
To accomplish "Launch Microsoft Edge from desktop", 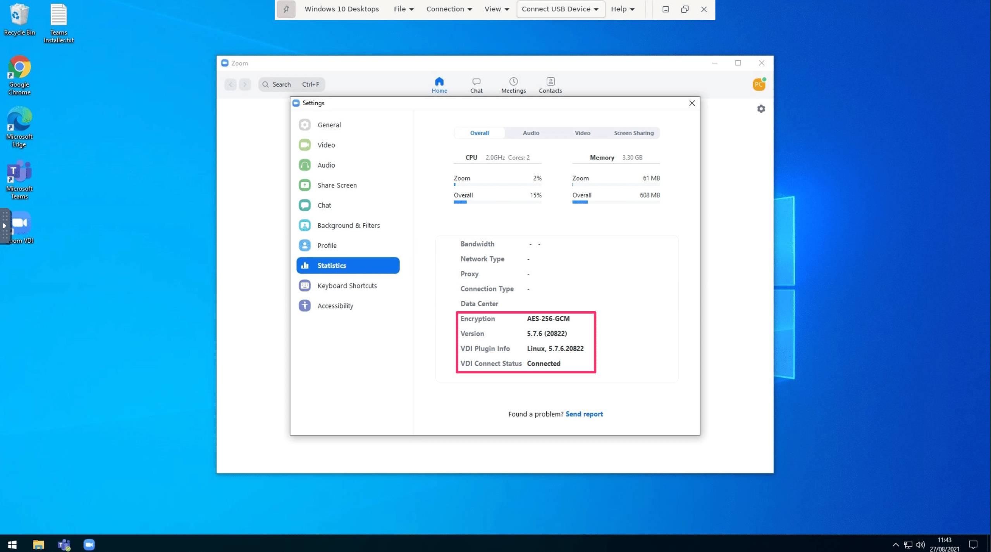I will pyautogui.click(x=19, y=127).
